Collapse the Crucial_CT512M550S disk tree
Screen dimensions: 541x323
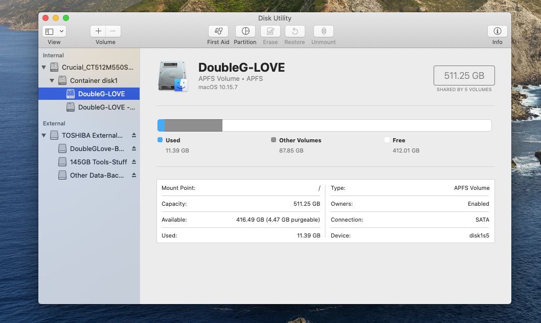click(x=44, y=68)
